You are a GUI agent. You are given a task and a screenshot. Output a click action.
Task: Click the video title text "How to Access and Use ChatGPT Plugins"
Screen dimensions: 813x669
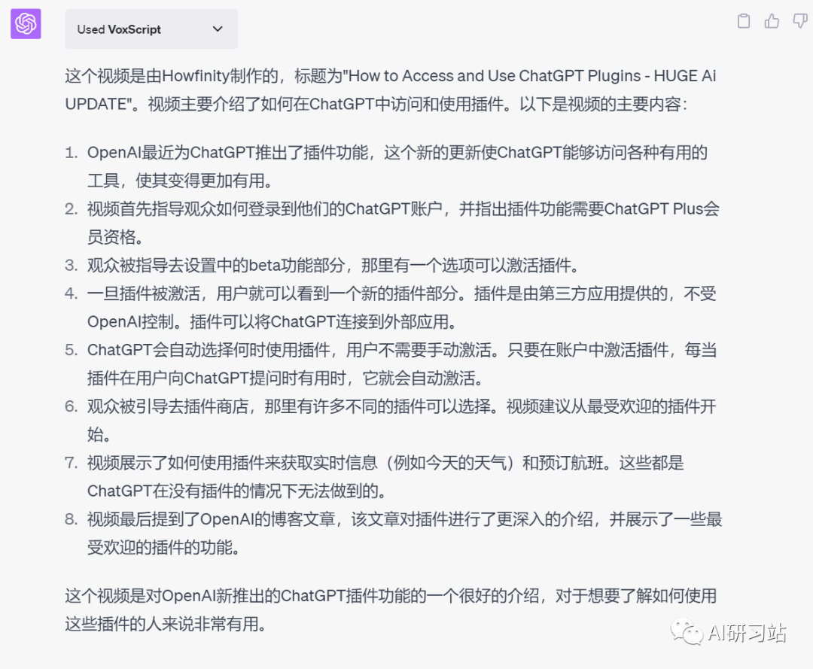pos(494,76)
